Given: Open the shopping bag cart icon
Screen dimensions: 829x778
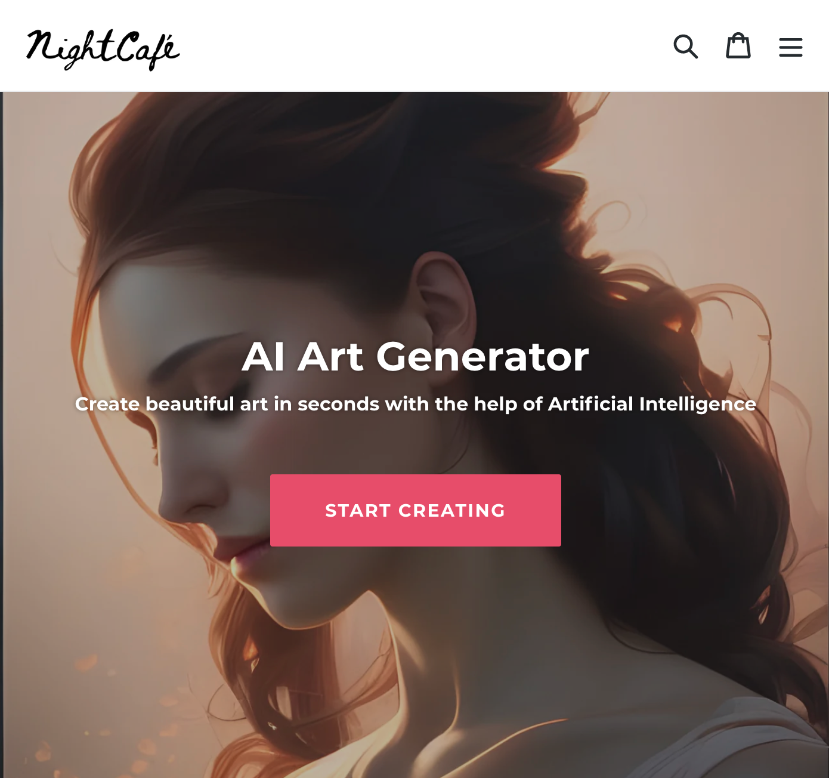Looking at the screenshot, I should [738, 46].
